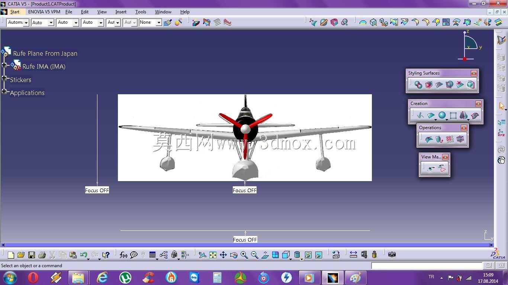Click the eye icon in View Ma... toolbar
Viewport: 508px width, 285px height.
(x=431, y=169)
